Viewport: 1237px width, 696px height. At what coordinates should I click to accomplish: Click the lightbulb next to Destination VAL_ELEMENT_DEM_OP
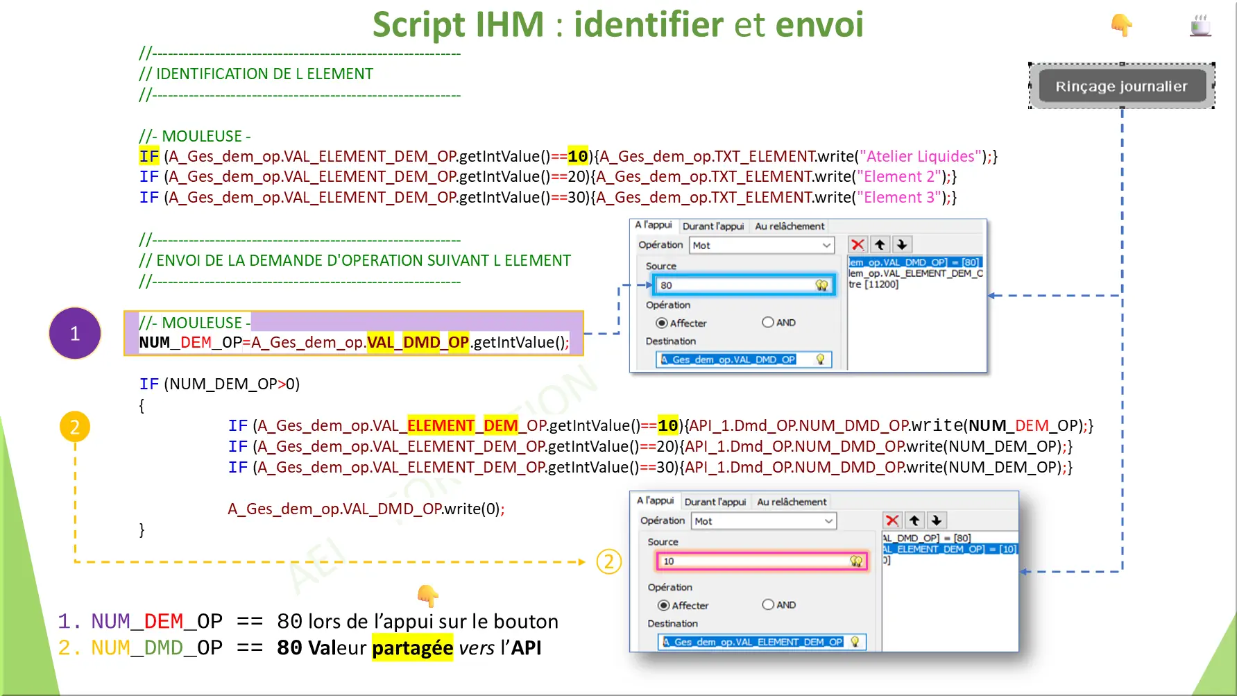tap(858, 641)
